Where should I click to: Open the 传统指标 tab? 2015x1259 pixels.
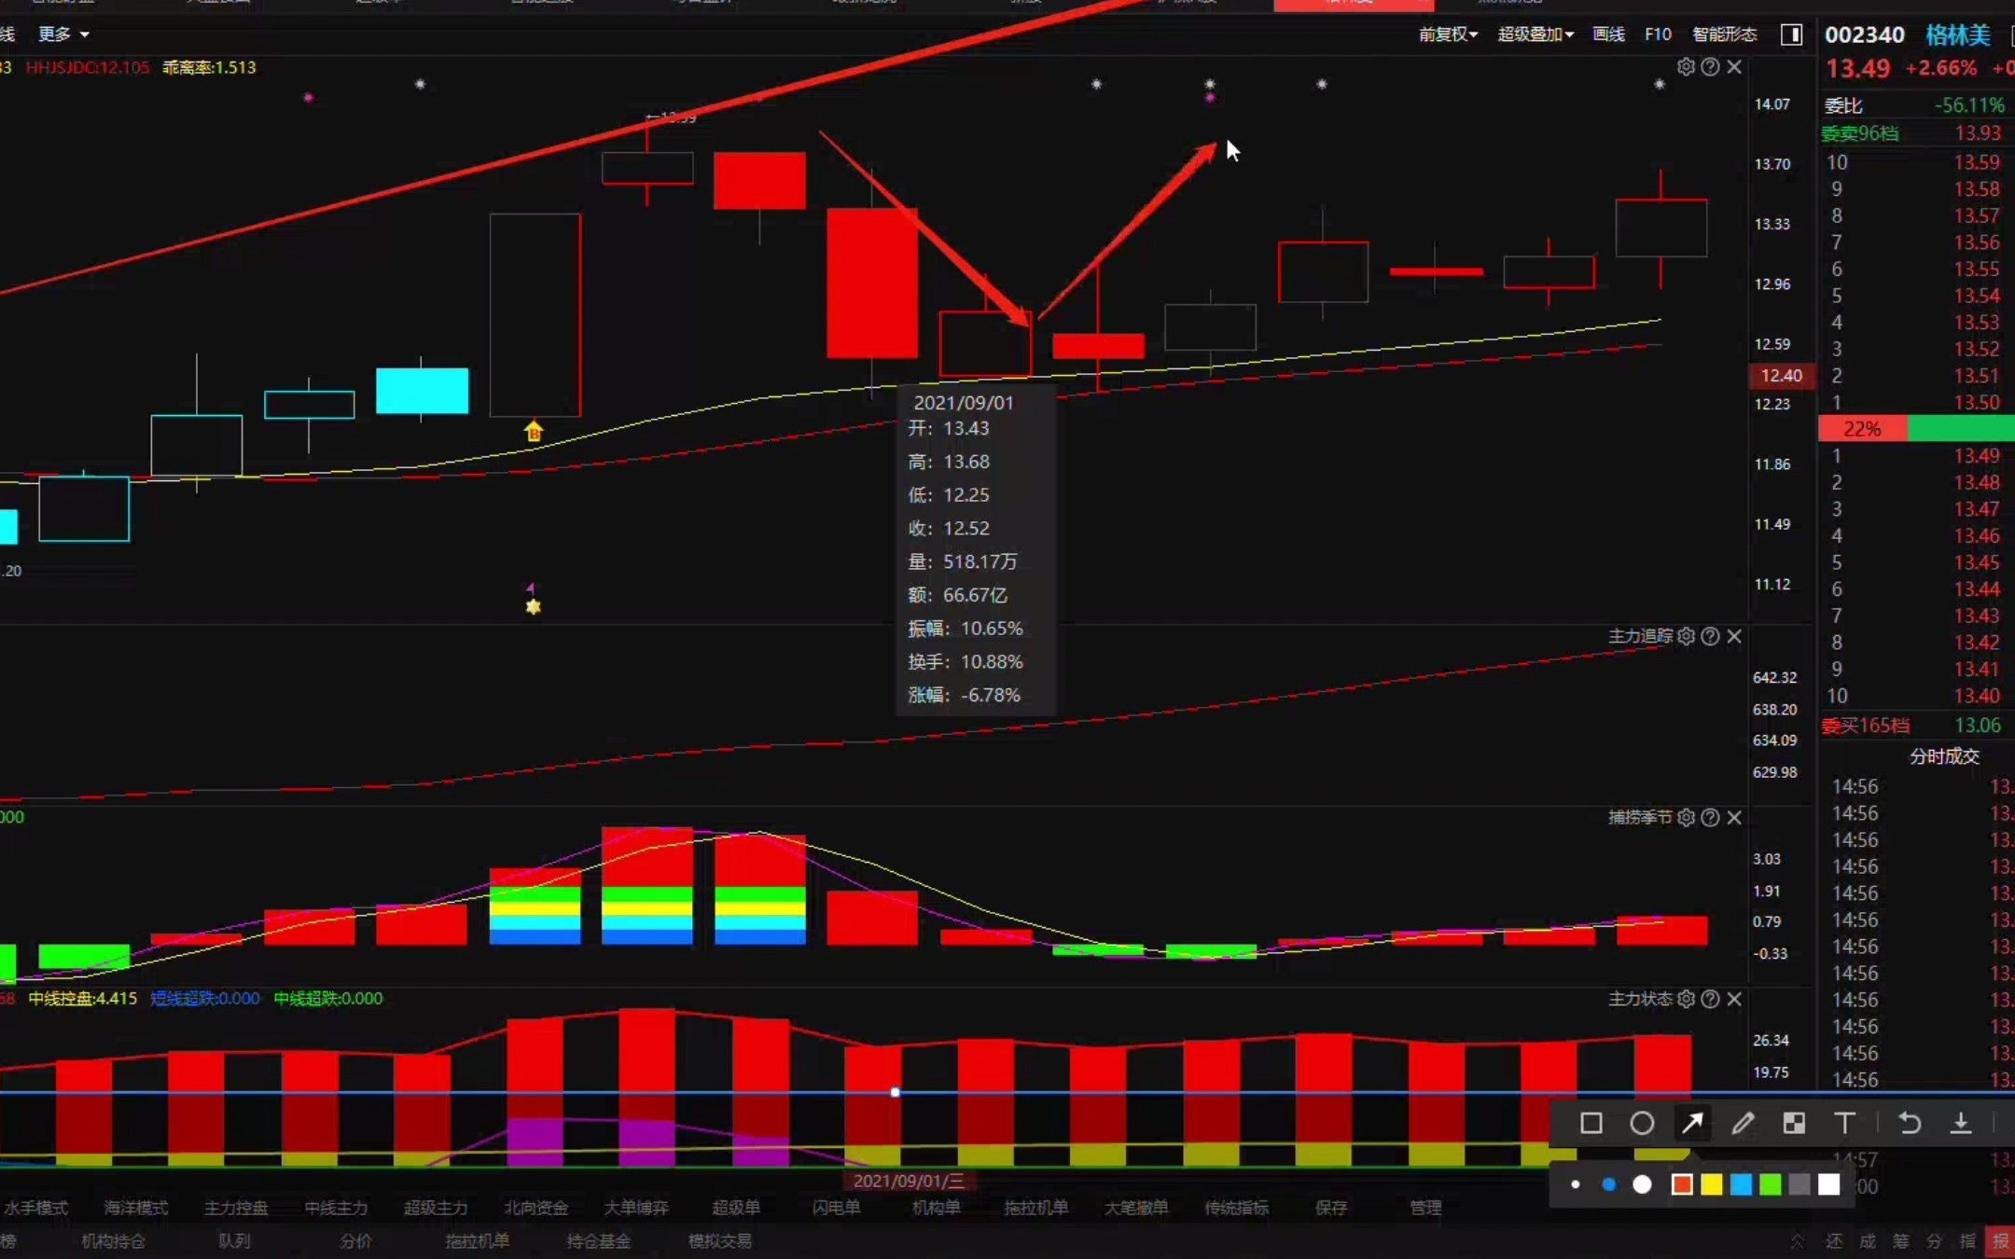1237,1208
